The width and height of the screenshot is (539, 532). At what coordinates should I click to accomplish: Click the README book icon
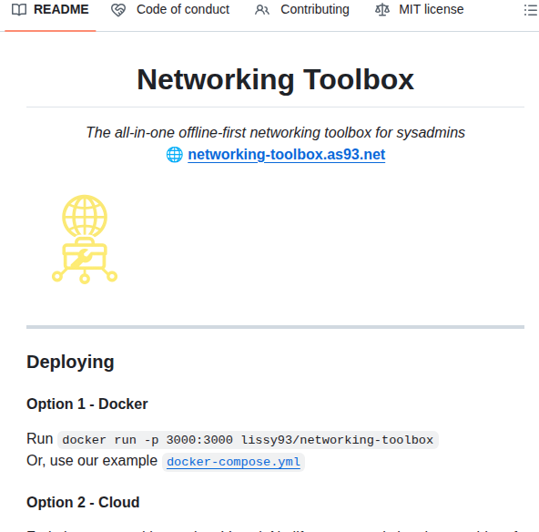coord(19,10)
